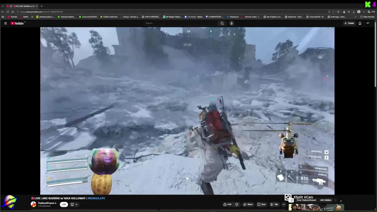This screenshot has width=377, height=212.
Task: Open the YouTube guide hamburger menu
Action: [x=5, y=23]
